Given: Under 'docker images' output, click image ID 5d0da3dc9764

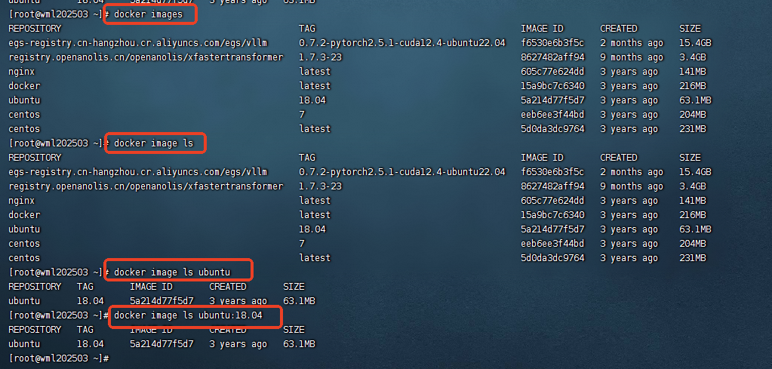Looking at the screenshot, I should pyautogui.click(x=552, y=129).
